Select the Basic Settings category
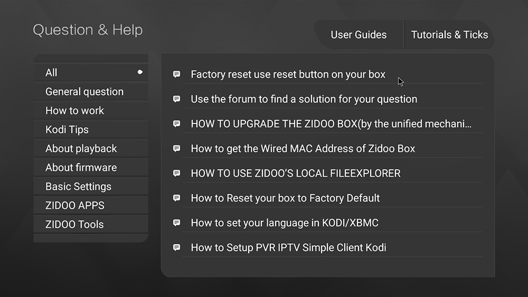Viewport: 528px width, 297px height. [x=91, y=186]
